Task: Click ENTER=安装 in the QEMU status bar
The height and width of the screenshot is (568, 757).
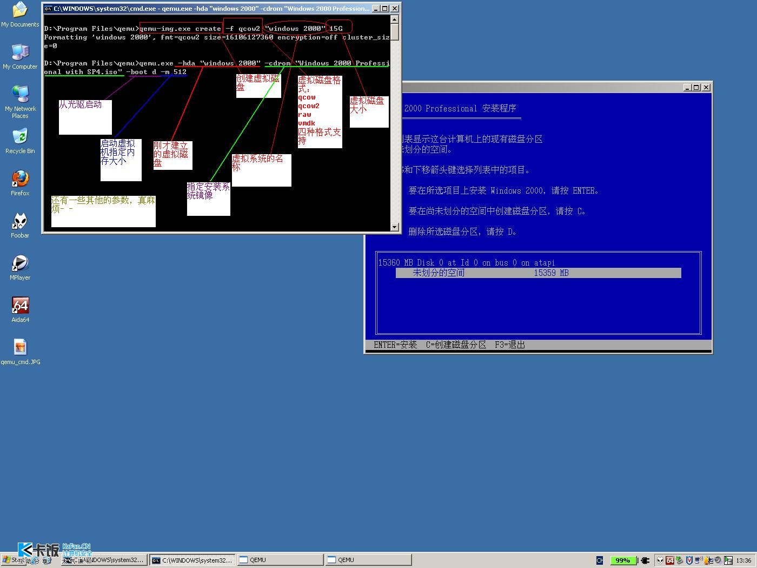Action: (x=395, y=345)
